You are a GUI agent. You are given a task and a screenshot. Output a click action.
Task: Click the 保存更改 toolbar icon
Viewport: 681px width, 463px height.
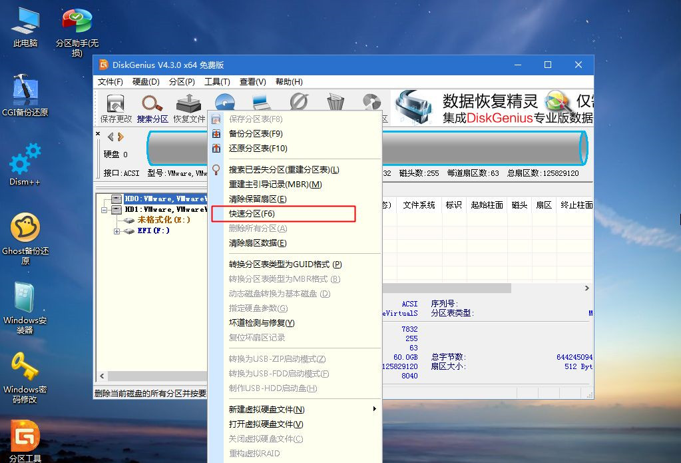click(114, 107)
